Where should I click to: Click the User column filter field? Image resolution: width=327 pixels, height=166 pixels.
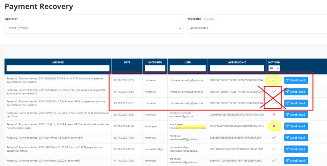coord(187,68)
